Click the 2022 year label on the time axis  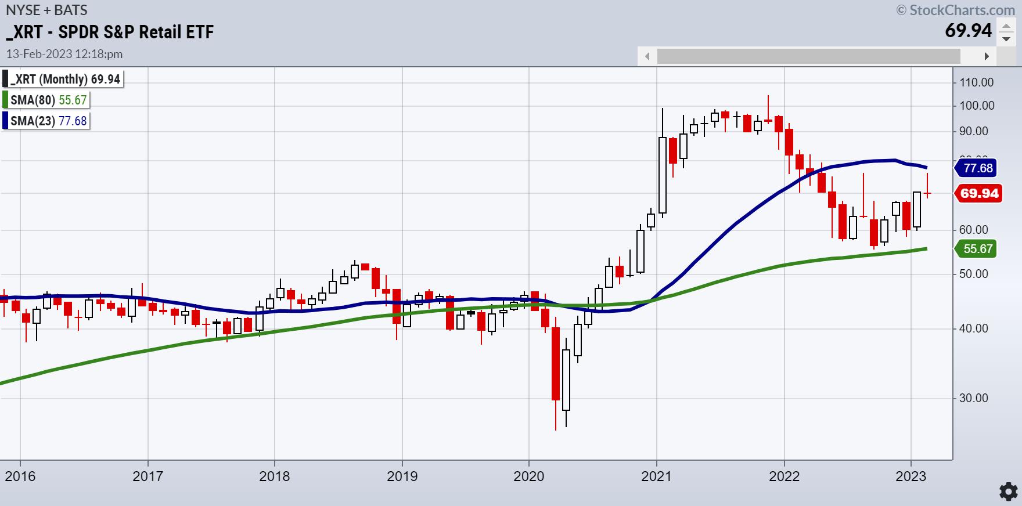(784, 476)
